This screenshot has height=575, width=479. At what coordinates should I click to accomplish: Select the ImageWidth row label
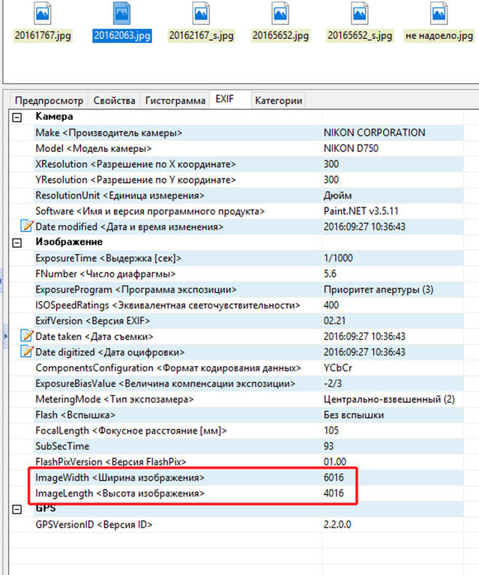(x=120, y=478)
